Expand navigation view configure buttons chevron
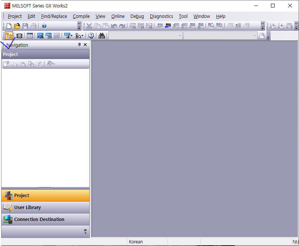 click(x=85, y=231)
